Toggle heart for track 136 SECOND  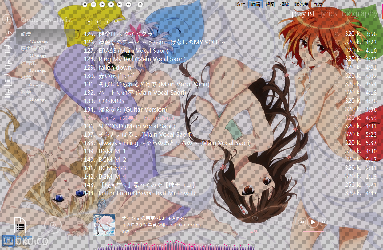click(337, 126)
